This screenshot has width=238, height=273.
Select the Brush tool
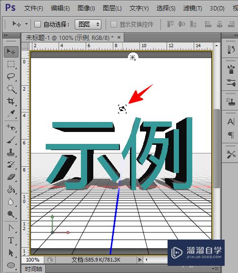11,140
